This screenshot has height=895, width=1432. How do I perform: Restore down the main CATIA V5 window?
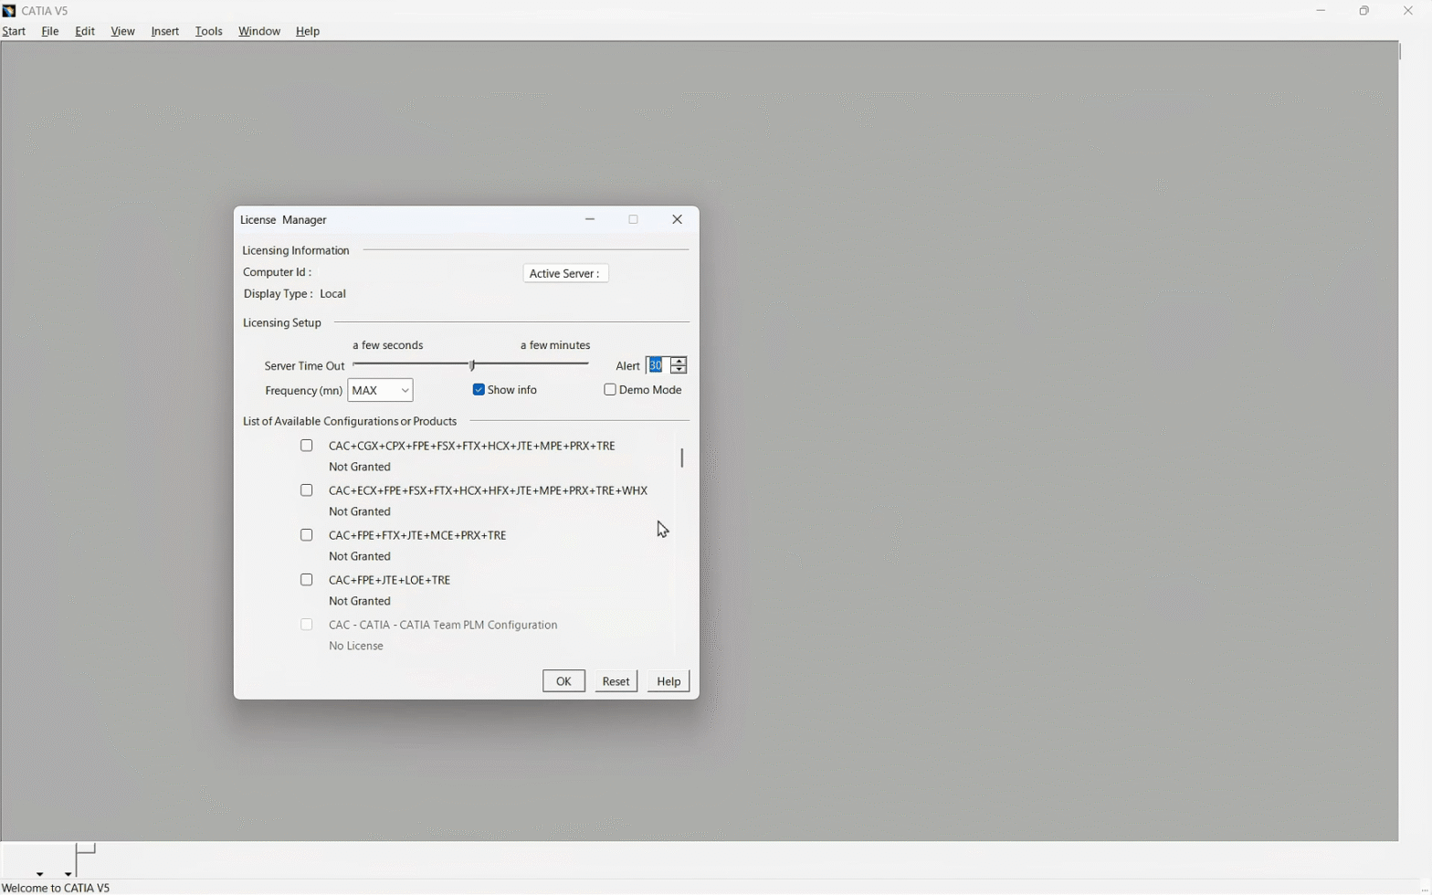(x=1364, y=11)
